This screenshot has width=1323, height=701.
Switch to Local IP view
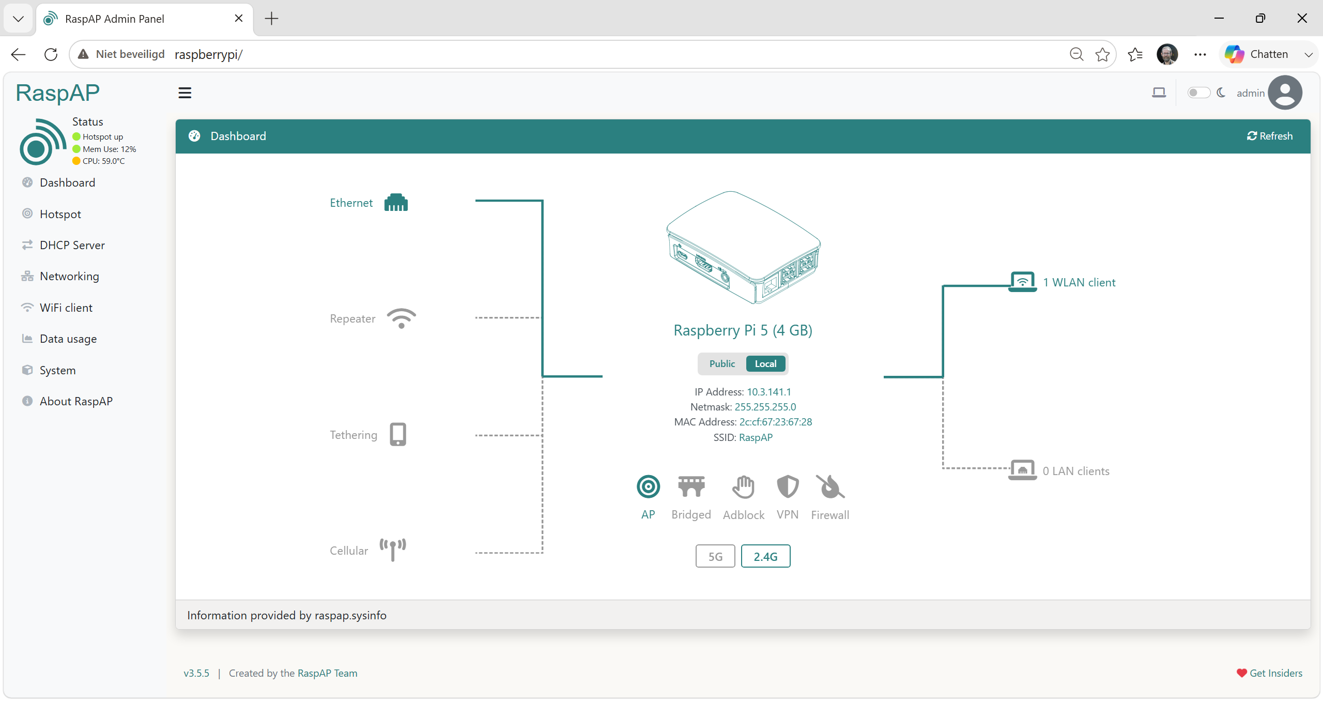click(x=765, y=363)
